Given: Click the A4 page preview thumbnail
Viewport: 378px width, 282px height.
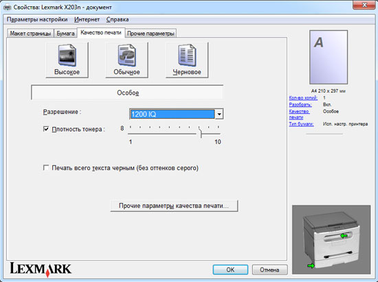Looking at the screenshot, I should tap(329, 57).
